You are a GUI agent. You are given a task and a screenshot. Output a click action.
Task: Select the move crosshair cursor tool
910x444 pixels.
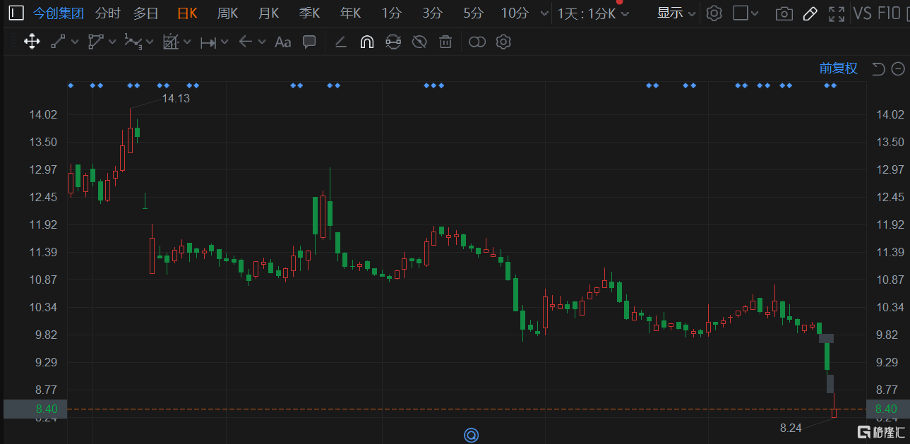pyautogui.click(x=32, y=42)
